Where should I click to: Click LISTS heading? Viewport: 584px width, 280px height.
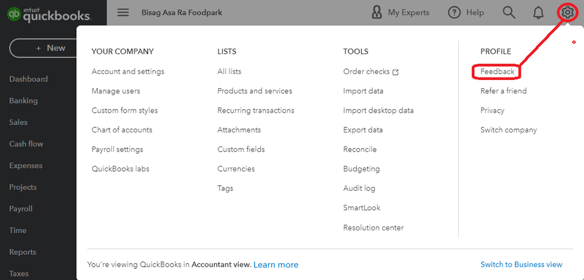pyautogui.click(x=227, y=51)
